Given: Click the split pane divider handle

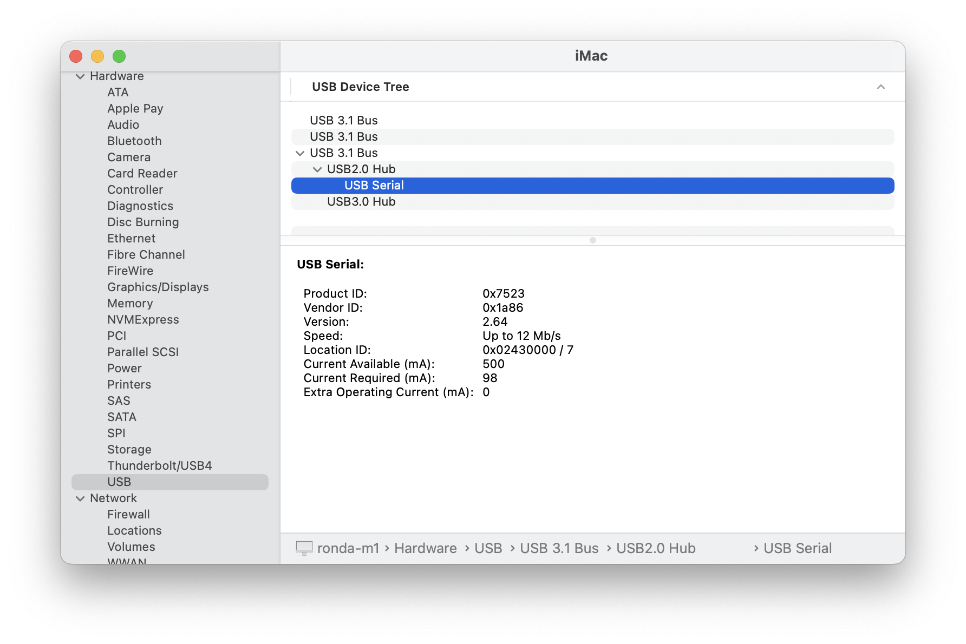Looking at the screenshot, I should (592, 240).
